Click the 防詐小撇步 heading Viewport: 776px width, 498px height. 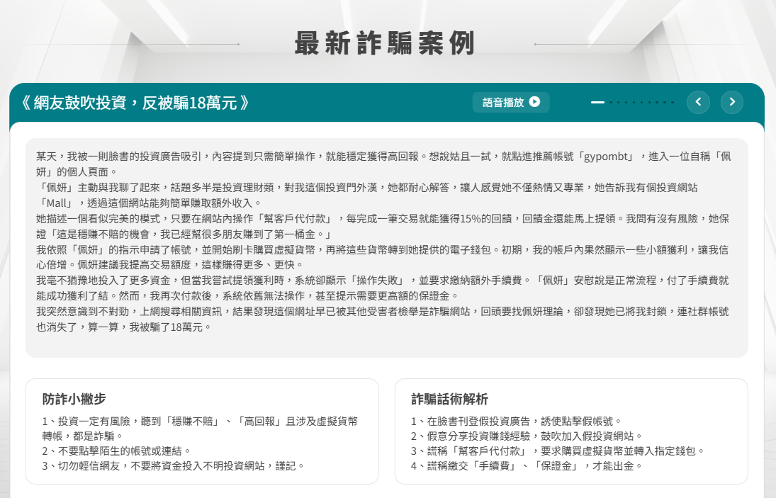pos(74,399)
